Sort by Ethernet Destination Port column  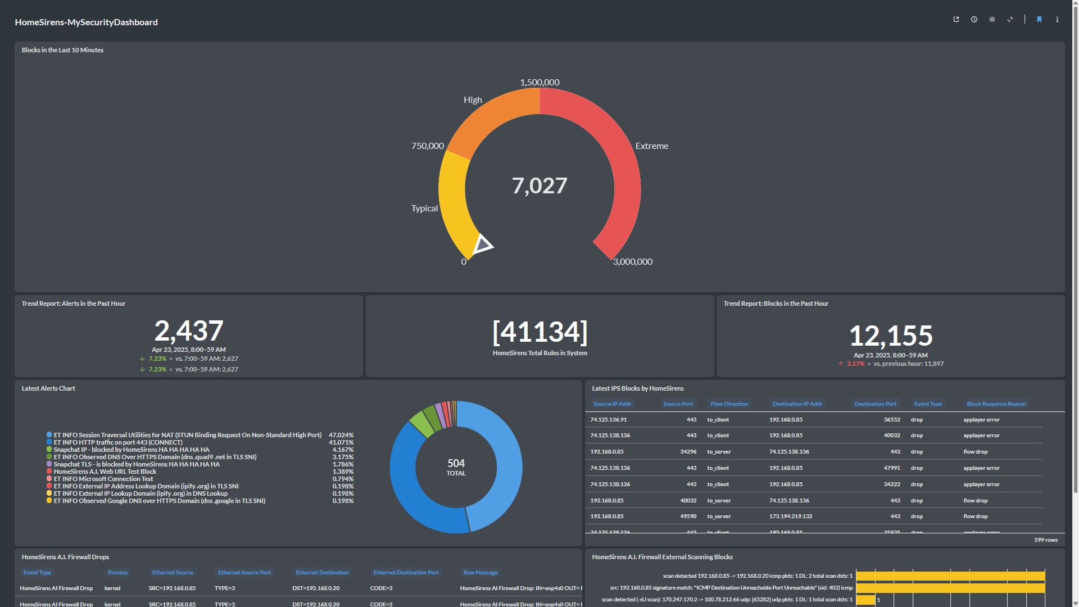point(406,573)
